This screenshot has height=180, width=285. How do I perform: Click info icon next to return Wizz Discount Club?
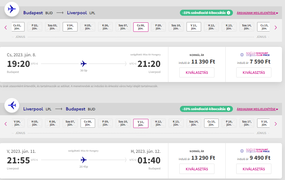click(x=242, y=151)
